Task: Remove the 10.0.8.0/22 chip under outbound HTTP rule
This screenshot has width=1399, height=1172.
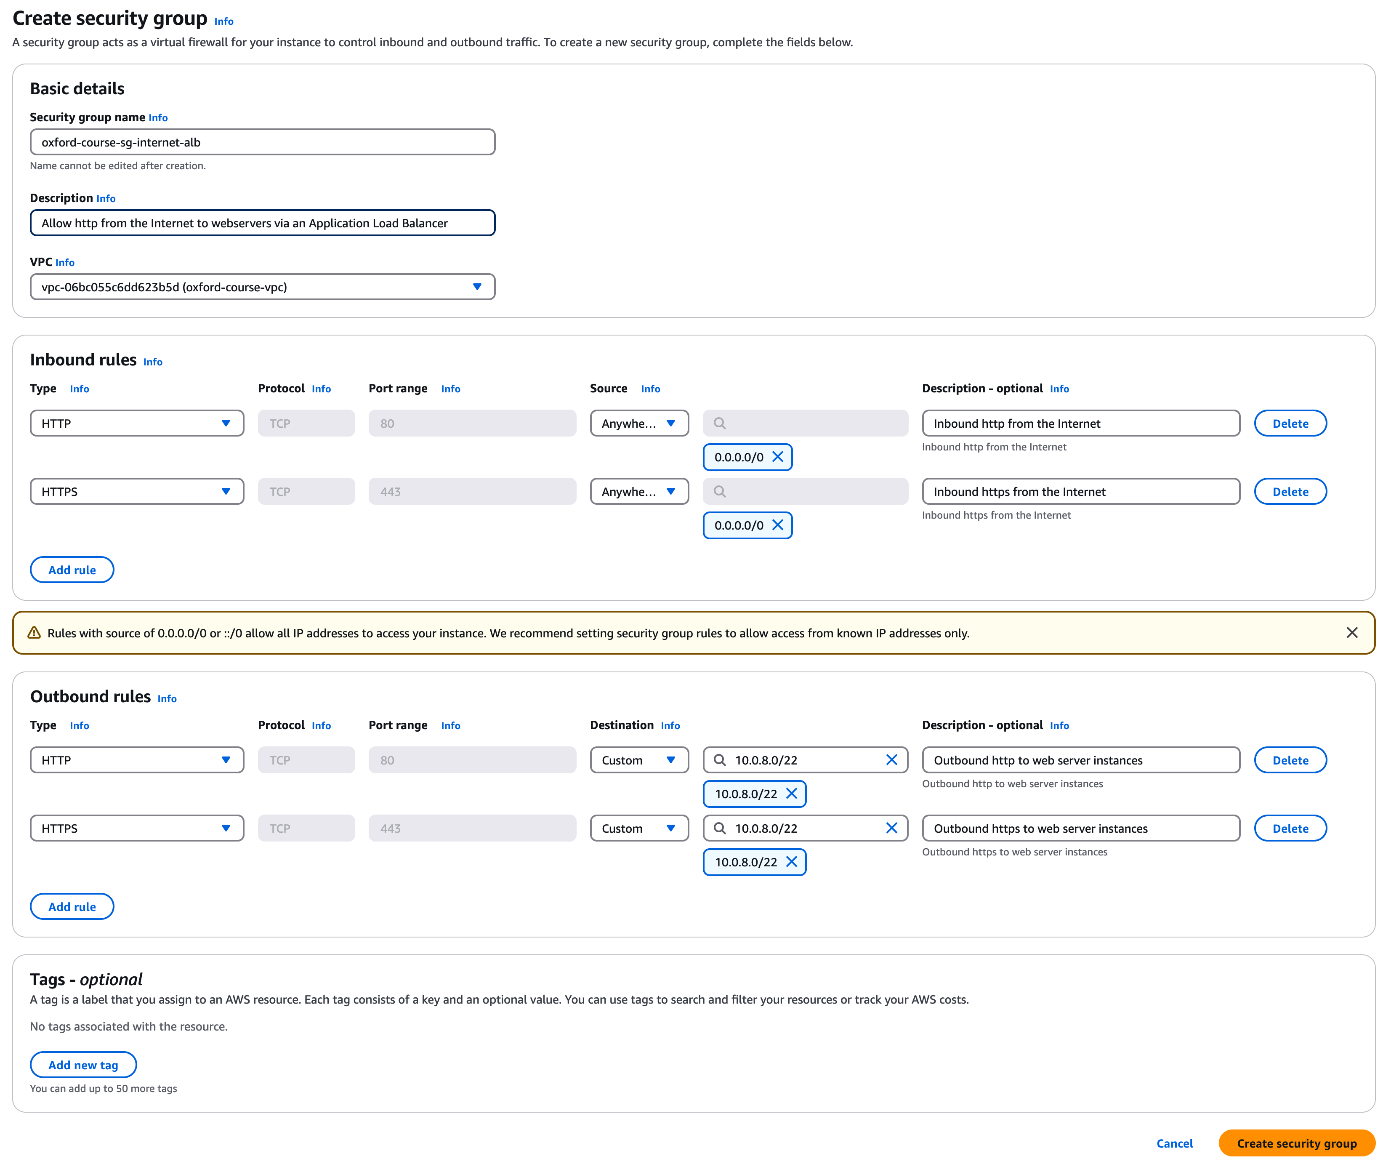Action: (791, 794)
